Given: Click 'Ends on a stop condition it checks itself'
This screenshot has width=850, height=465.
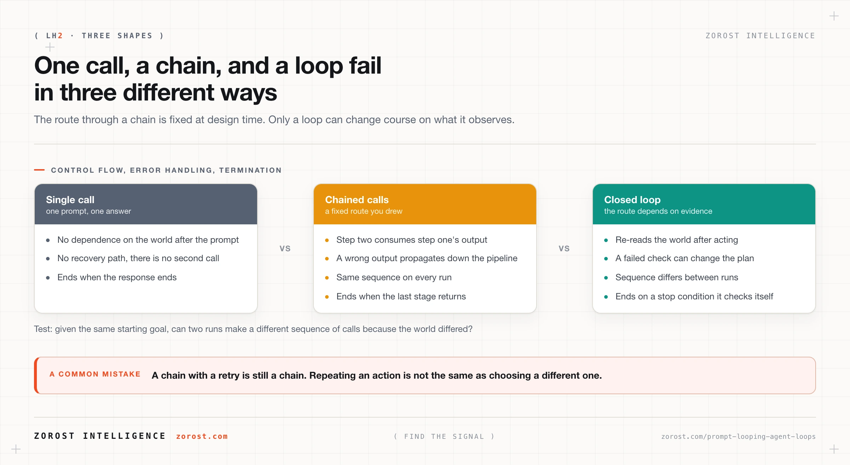Looking at the screenshot, I should [x=694, y=297].
